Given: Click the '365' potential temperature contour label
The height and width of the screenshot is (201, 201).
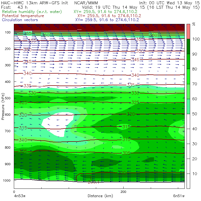Looking at the screenshot, I should point(27,33).
